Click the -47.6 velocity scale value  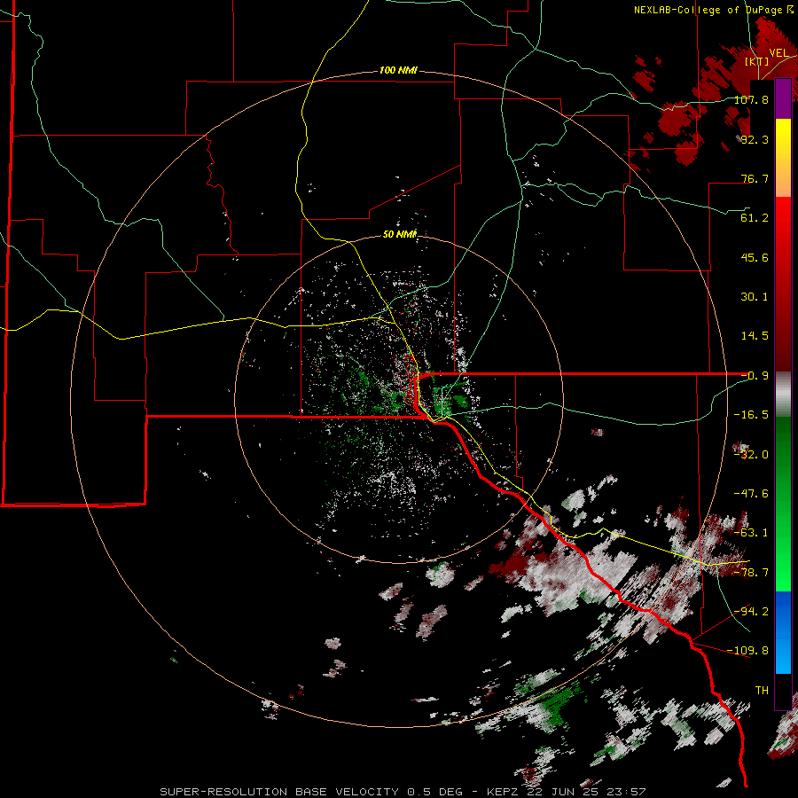pos(752,494)
